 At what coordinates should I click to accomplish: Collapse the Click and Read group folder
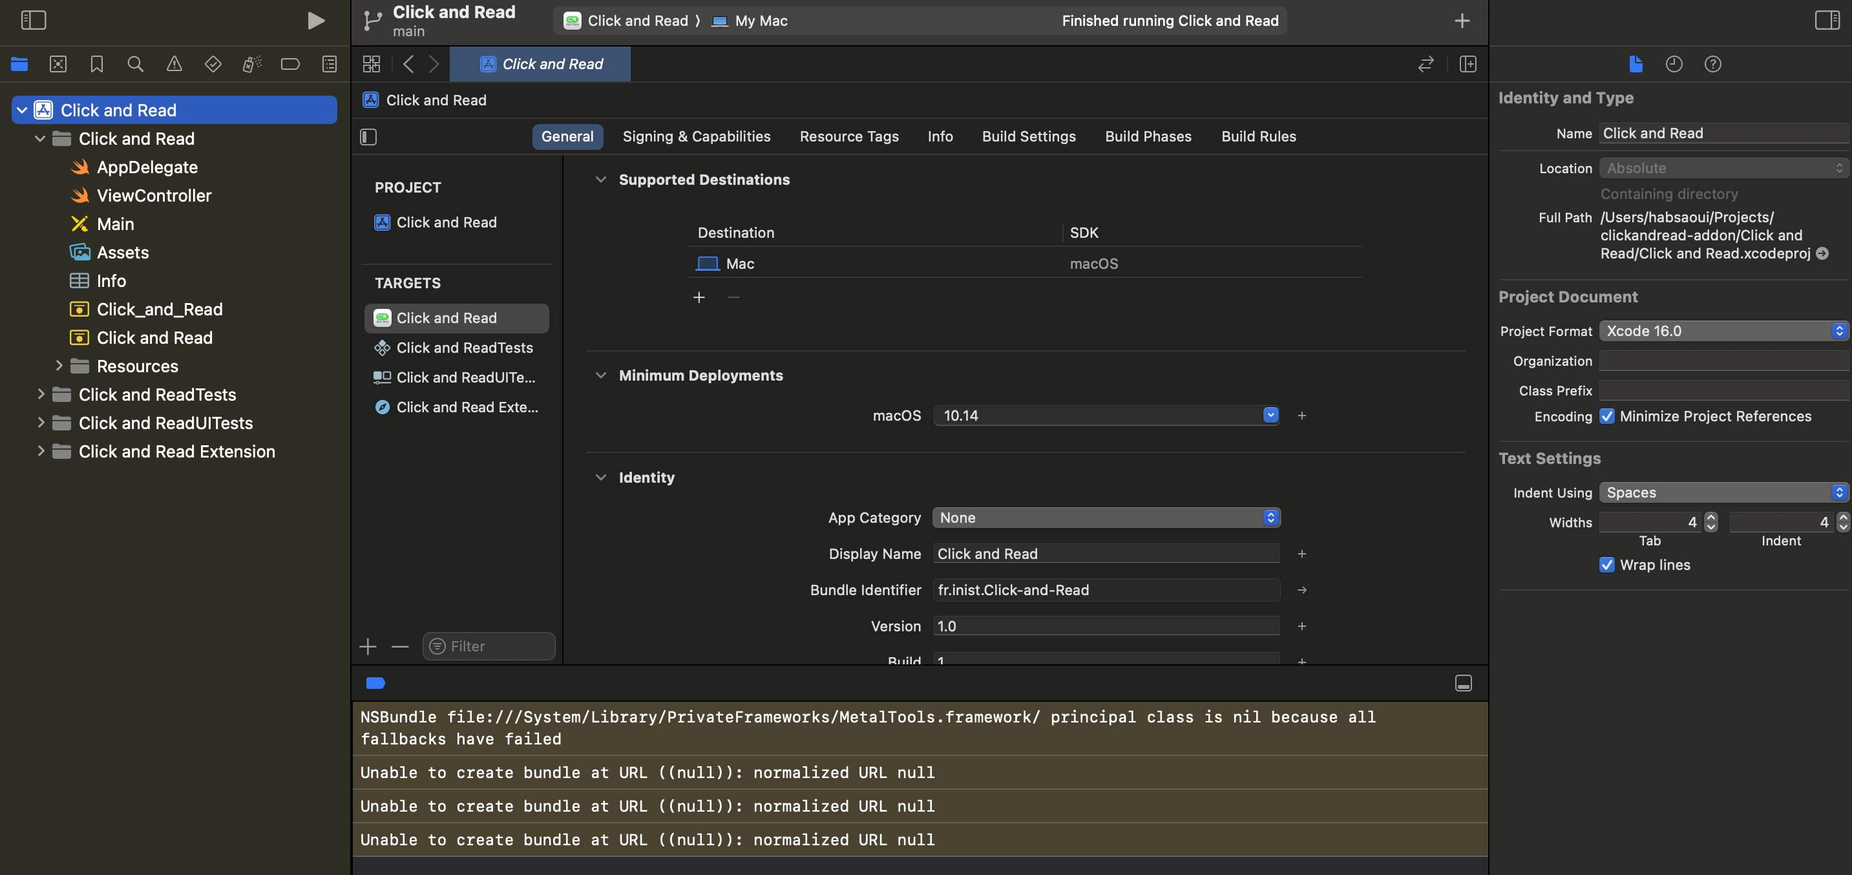click(40, 138)
